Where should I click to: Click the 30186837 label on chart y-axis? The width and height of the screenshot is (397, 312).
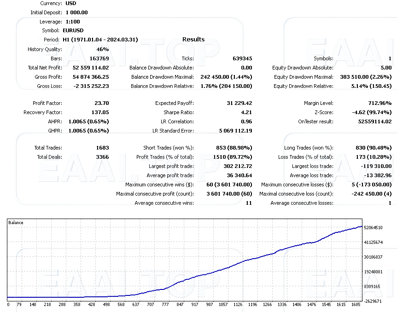373,257
